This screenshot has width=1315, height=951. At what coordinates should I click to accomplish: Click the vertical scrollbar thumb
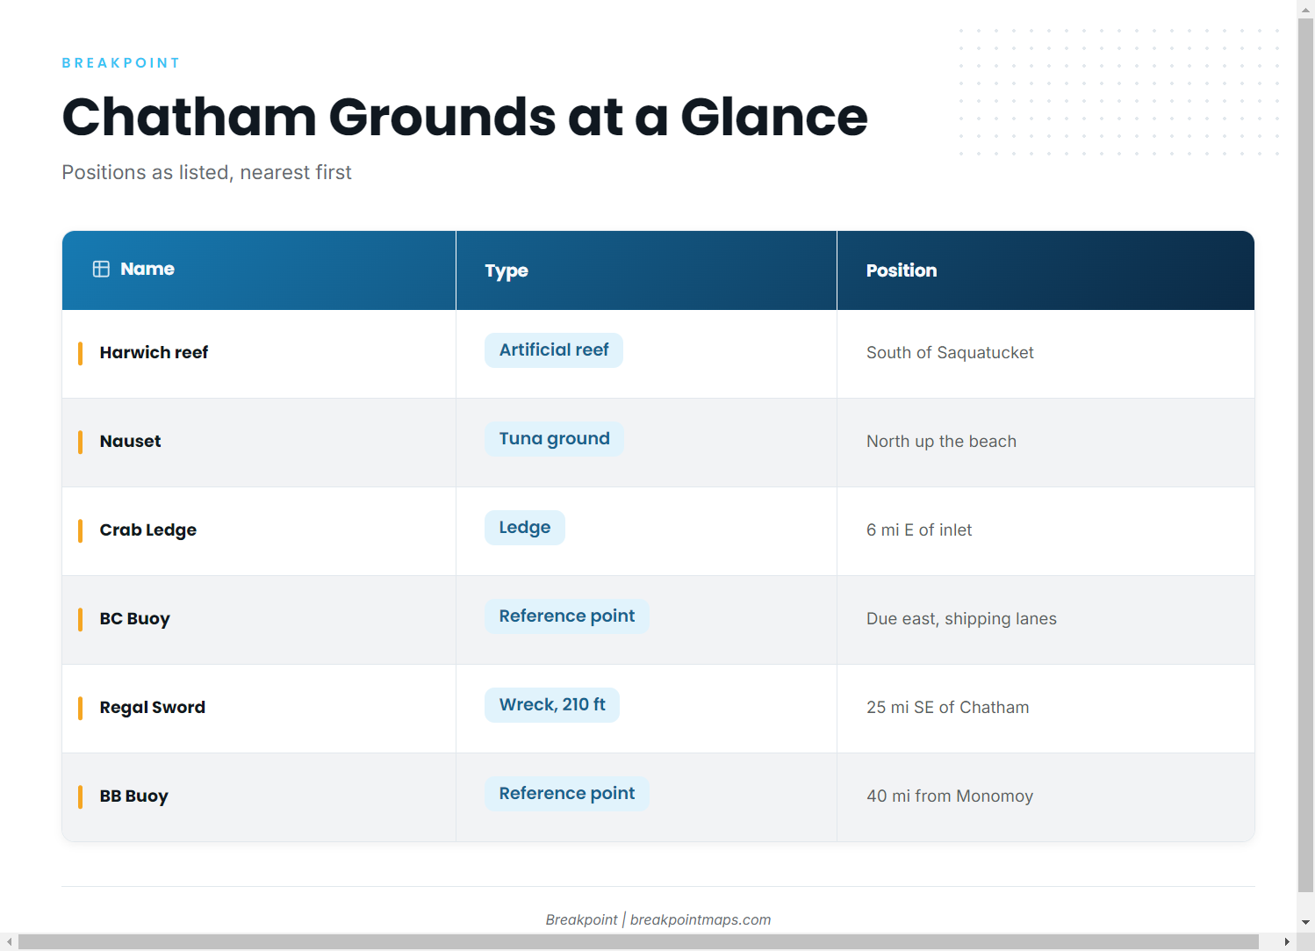[1306, 454]
